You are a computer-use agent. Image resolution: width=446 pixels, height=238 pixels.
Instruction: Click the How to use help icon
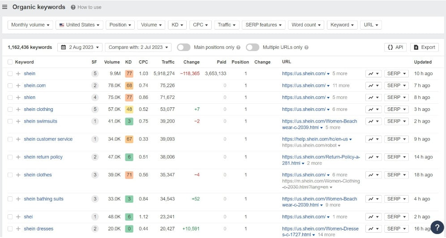coord(73,8)
